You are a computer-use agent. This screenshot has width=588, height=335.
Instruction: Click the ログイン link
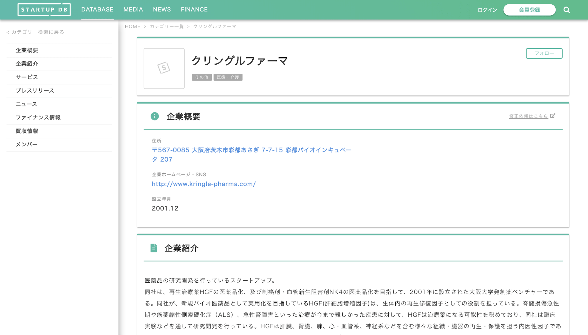click(487, 9)
